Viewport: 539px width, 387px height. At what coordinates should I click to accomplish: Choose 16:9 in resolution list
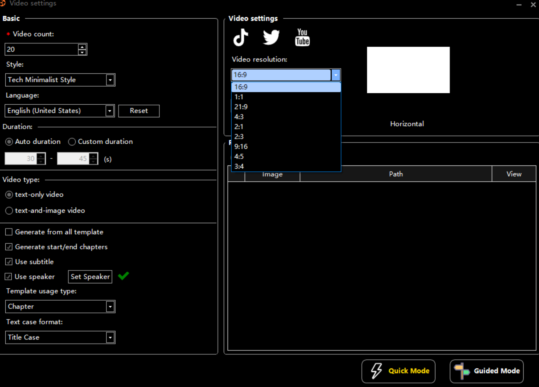click(x=286, y=87)
